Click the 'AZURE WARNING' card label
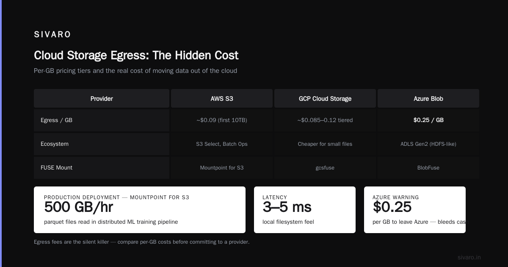 (x=396, y=197)
